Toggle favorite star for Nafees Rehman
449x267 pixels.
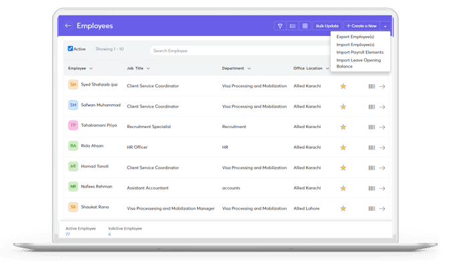pyautogui.click(x=343, y=188)
